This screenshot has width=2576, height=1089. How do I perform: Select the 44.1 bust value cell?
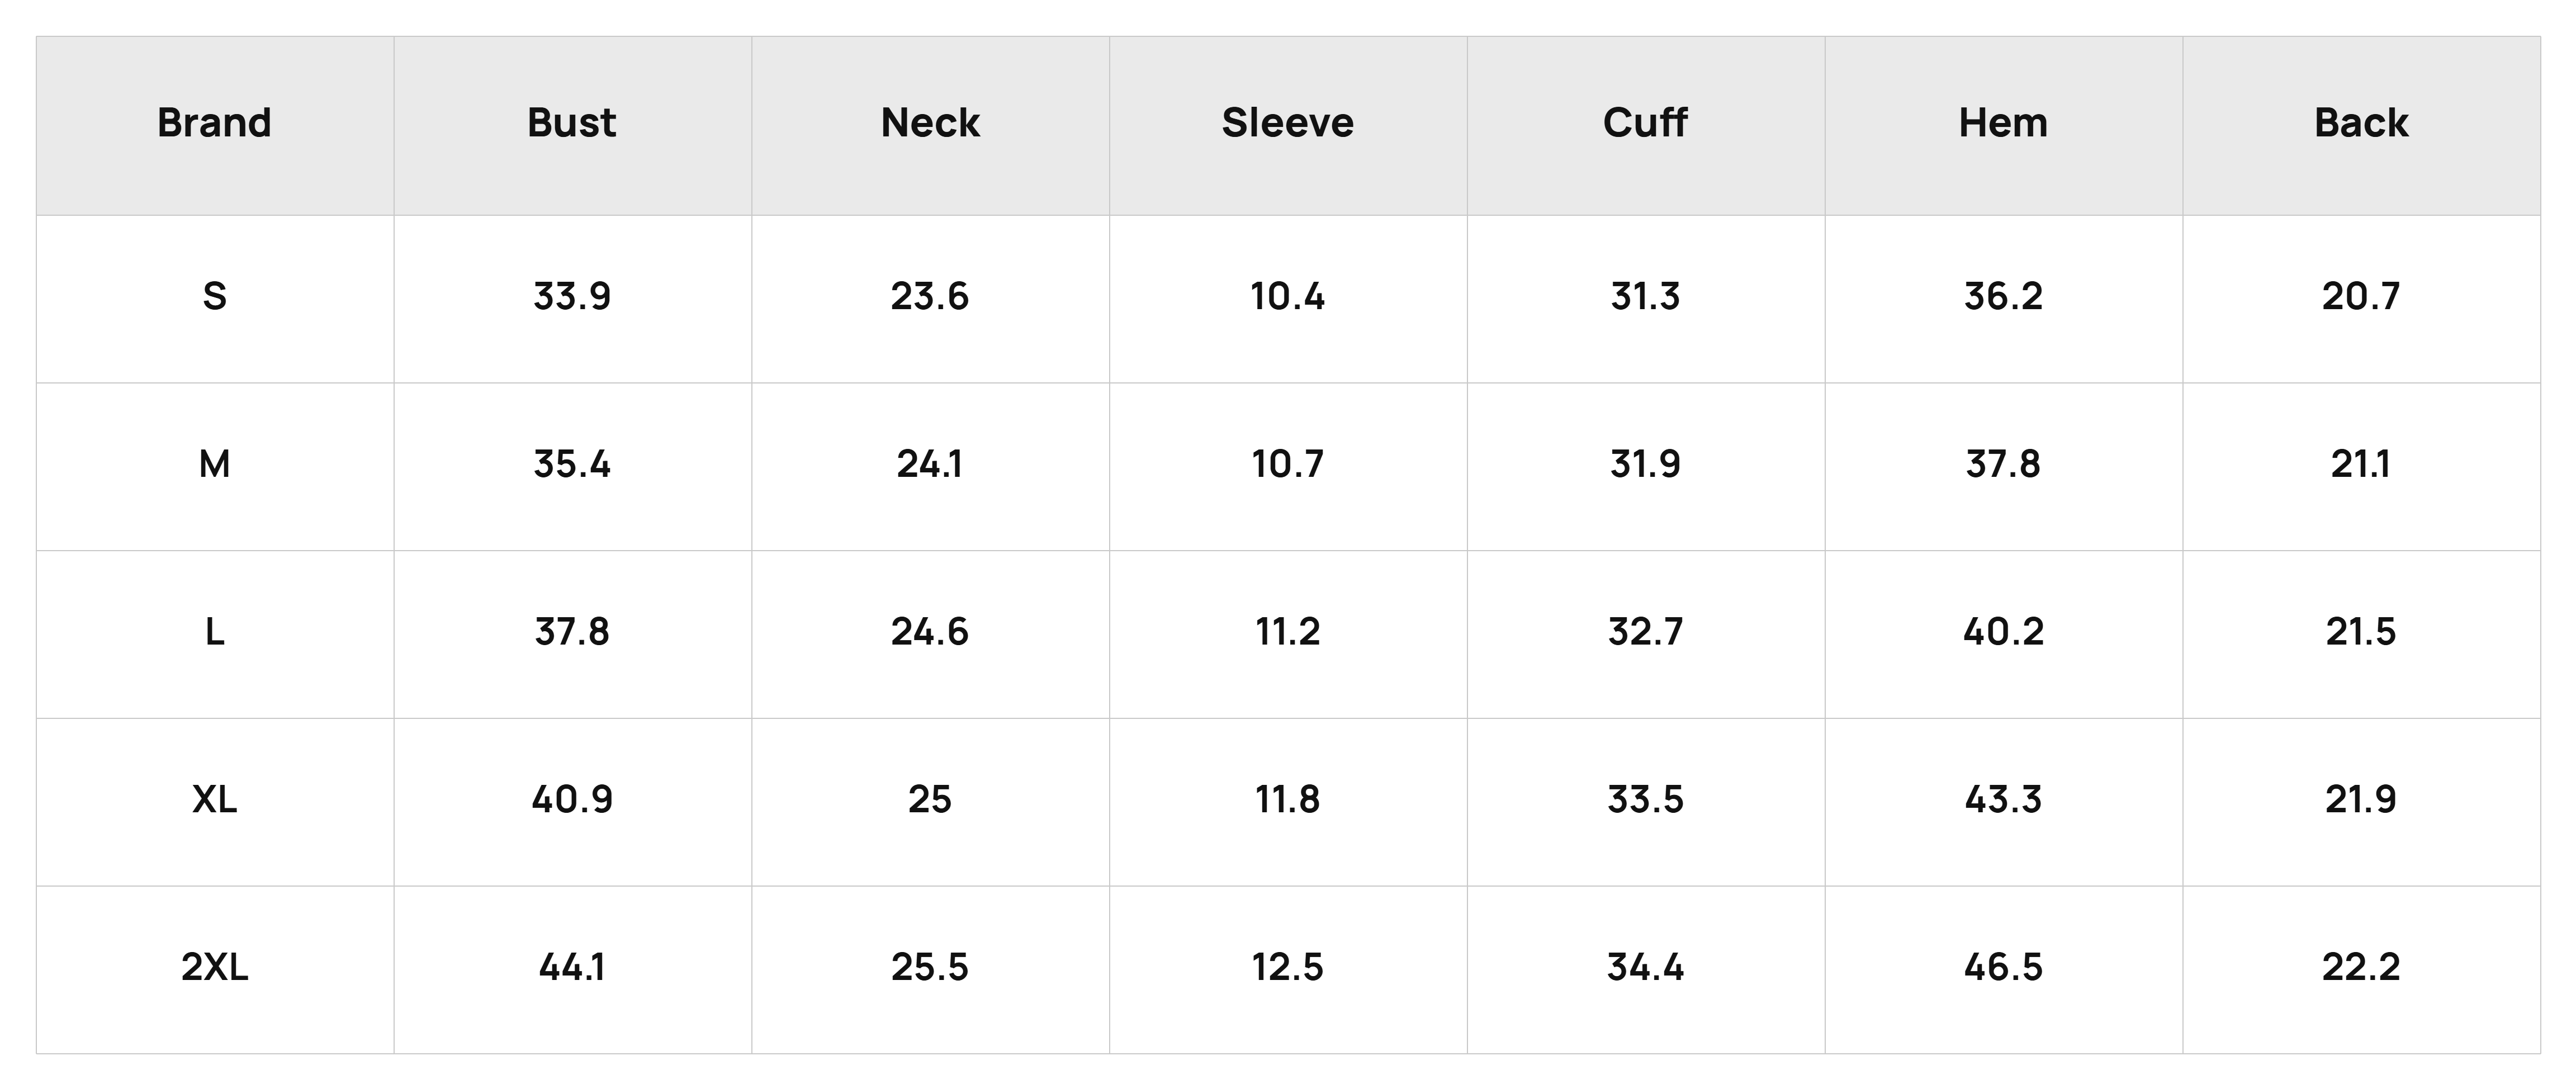coord(572,968)
